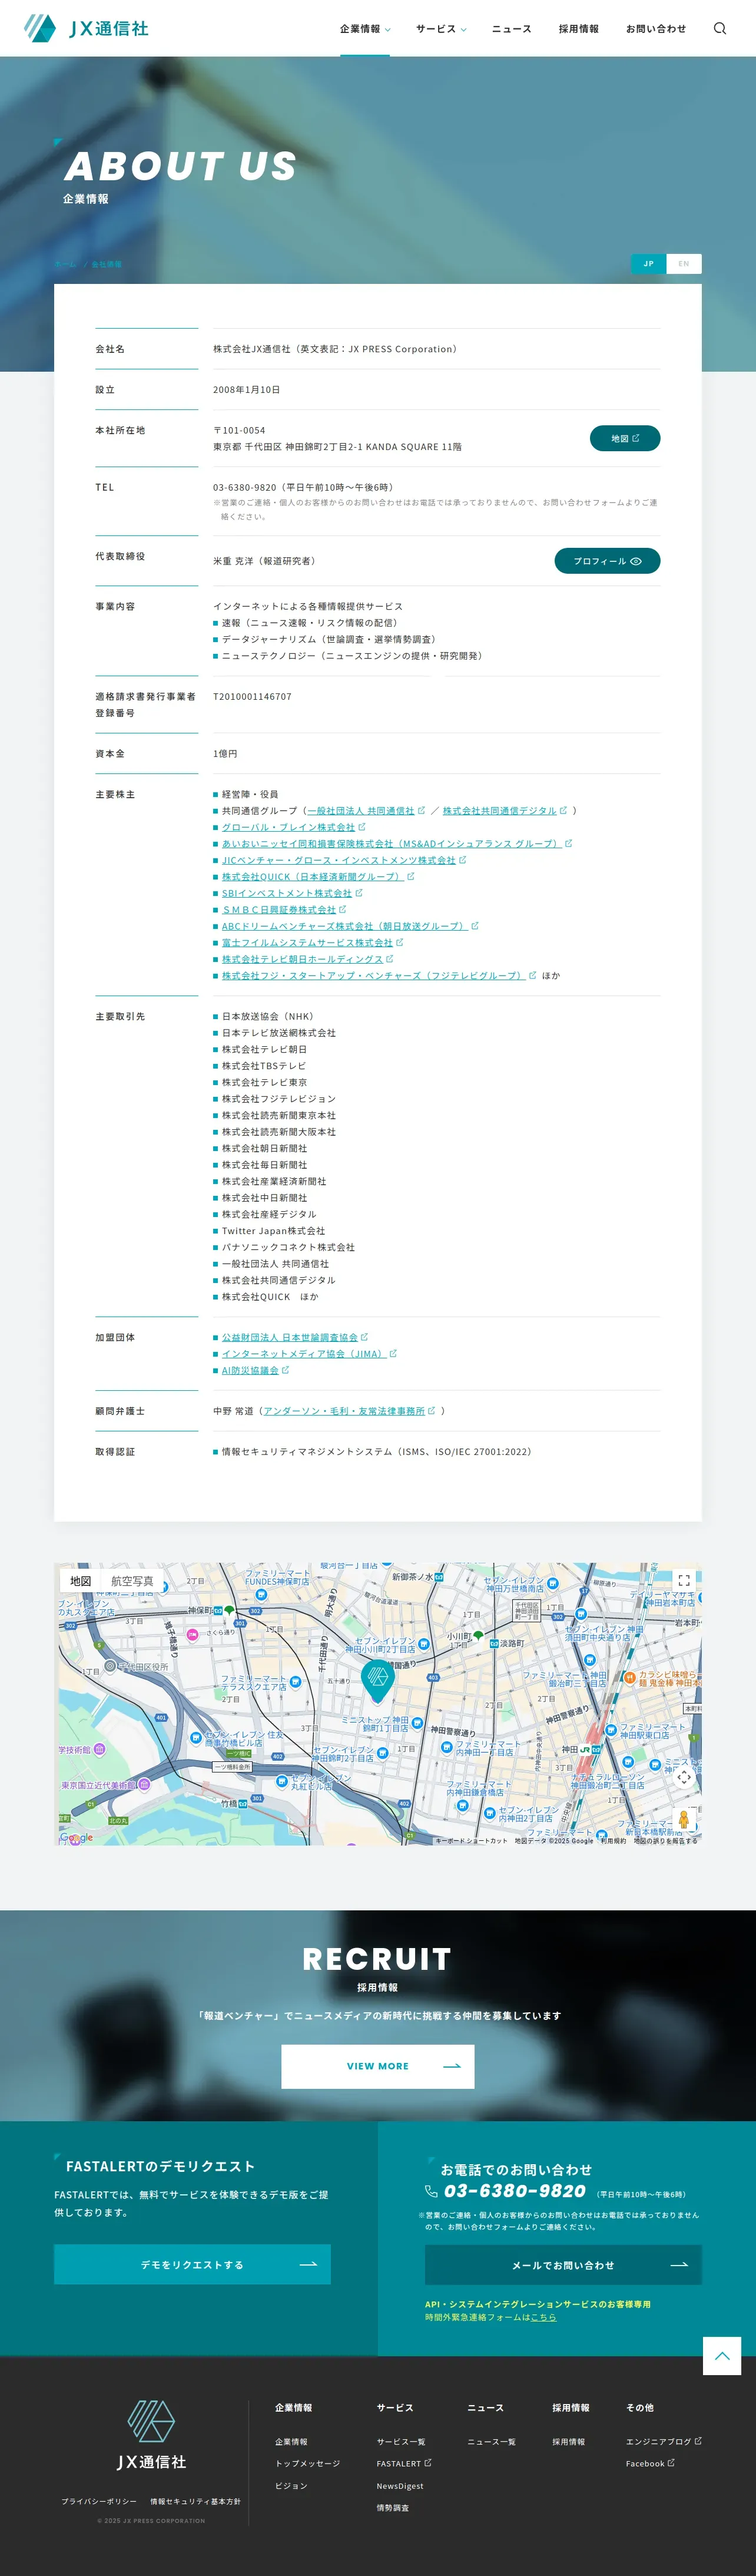The width and height of the screenshot is (756, 2576).
Task: Open the search icon in the header
Action: [719, 28]
